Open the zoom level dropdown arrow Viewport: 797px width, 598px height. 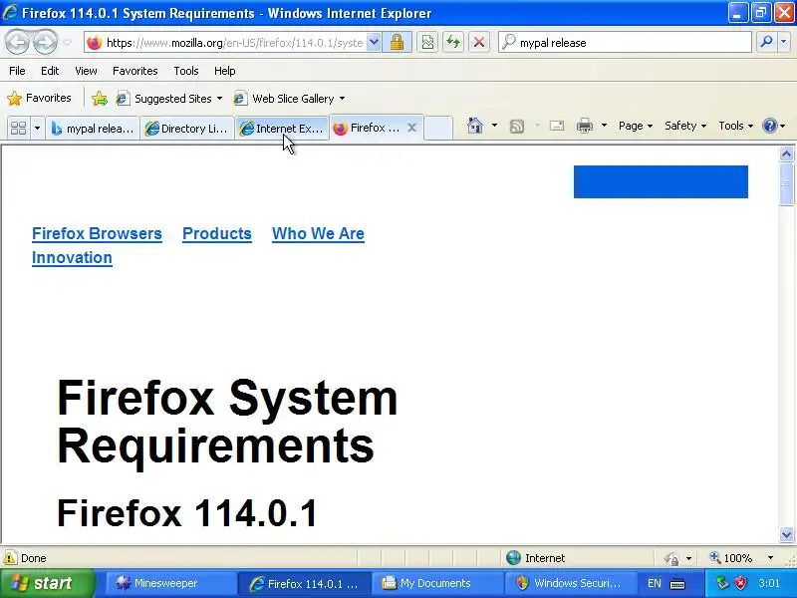point(770,558)
